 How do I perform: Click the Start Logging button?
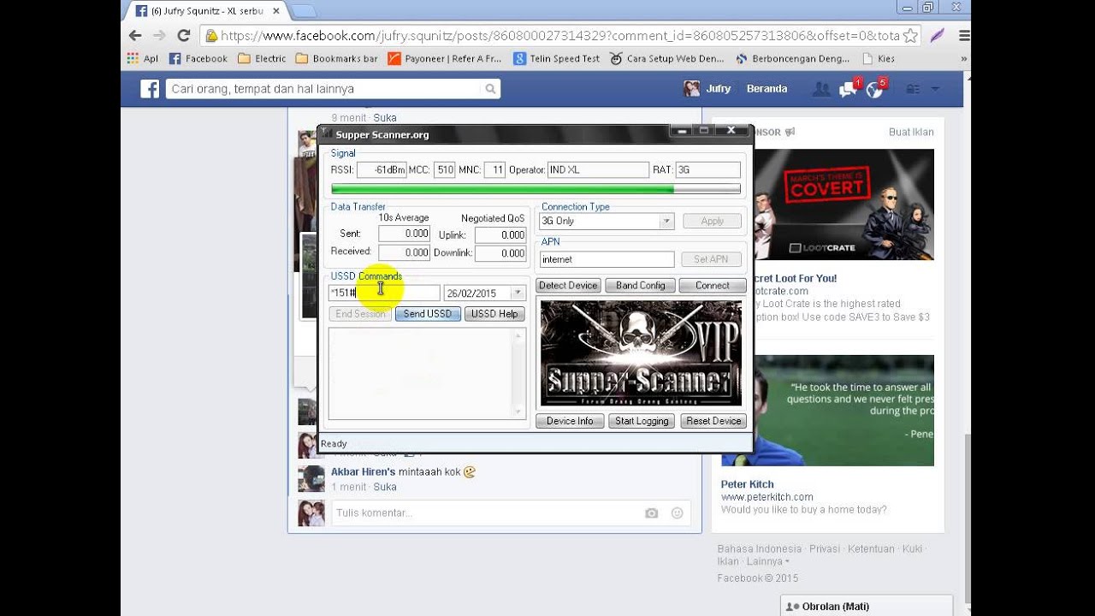coord(642,421)
